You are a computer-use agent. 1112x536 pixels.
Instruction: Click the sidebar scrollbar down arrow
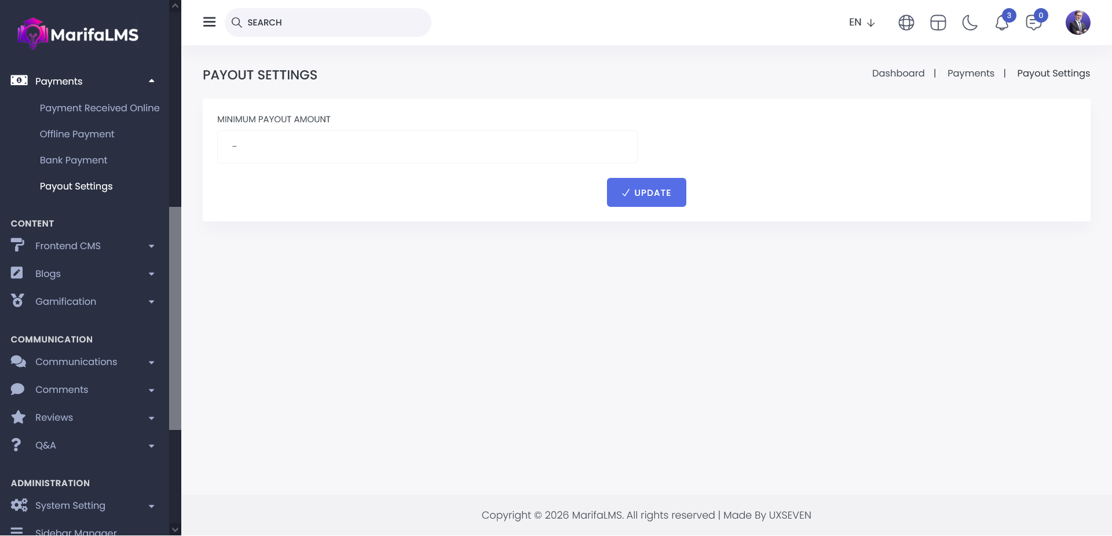(175, 529)
